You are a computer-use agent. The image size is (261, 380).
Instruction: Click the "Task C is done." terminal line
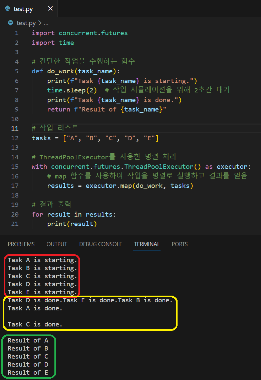click(x=35, y=324)
